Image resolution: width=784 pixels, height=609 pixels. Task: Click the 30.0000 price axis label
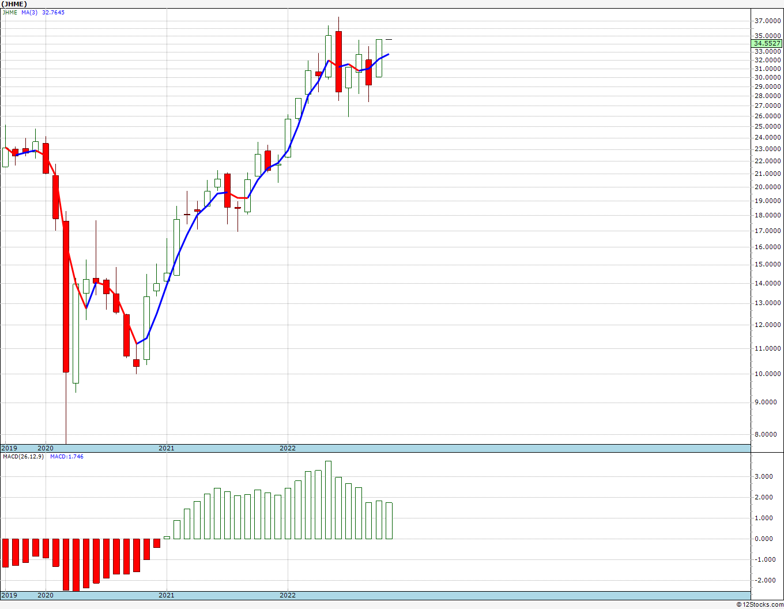[x=768, y=77]
